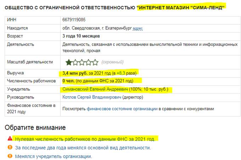Click the 'Руководитель' row label
Image resolution: width=241 pixels, height=160 pixels.
pyautogui.click(x=21, y=97)
